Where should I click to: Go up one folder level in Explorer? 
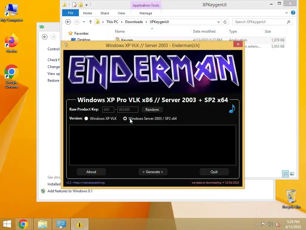(x=90, y=22)
